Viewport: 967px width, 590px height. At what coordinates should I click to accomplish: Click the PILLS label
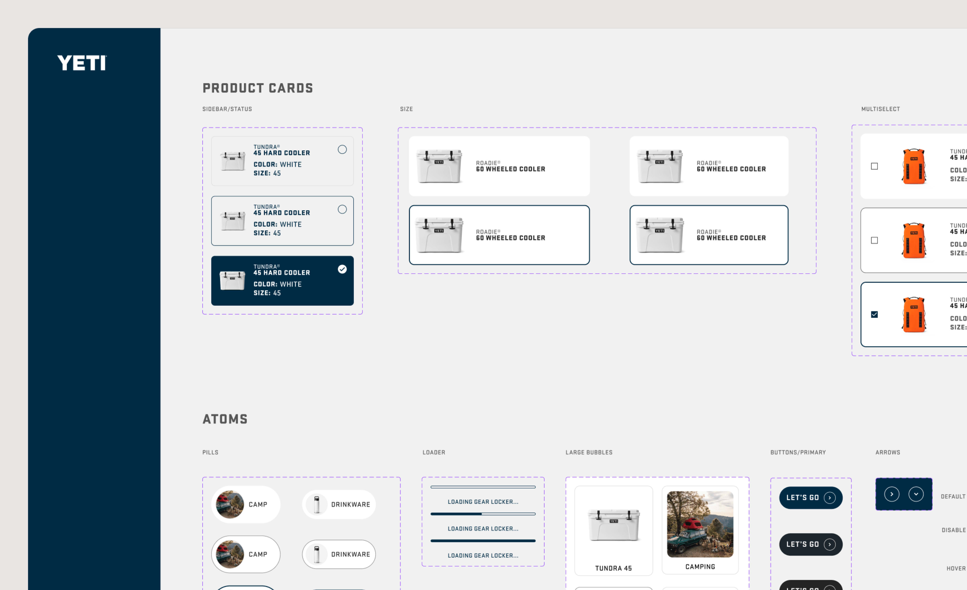click(x=210, y=452)
